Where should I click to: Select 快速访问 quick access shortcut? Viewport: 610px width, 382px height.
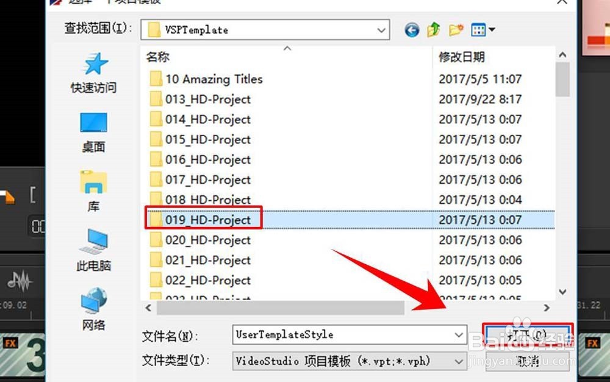[x=94, y=73]
